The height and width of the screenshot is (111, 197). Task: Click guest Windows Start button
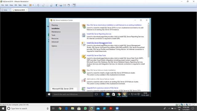(x=49, y=94)
